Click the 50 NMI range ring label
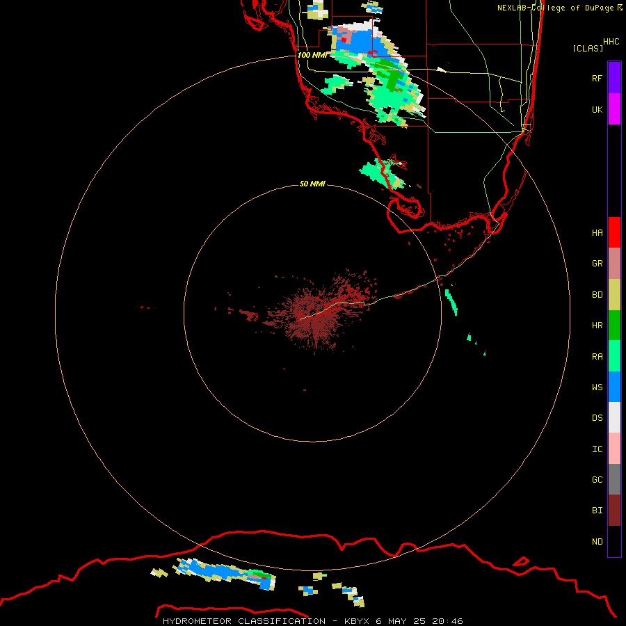The height and width of the screenshot is (626, 626). pyautogui.click(x=312, y=184)
